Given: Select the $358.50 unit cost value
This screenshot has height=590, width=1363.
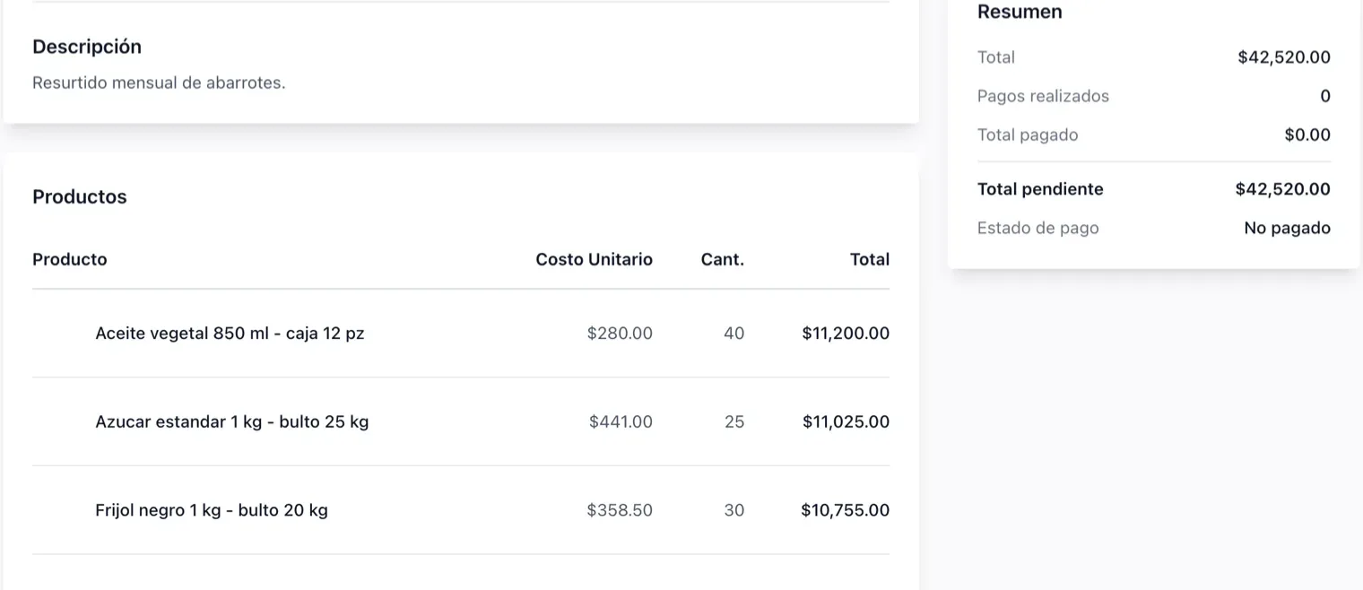Looking at the screenshot, I should point(620,510).
